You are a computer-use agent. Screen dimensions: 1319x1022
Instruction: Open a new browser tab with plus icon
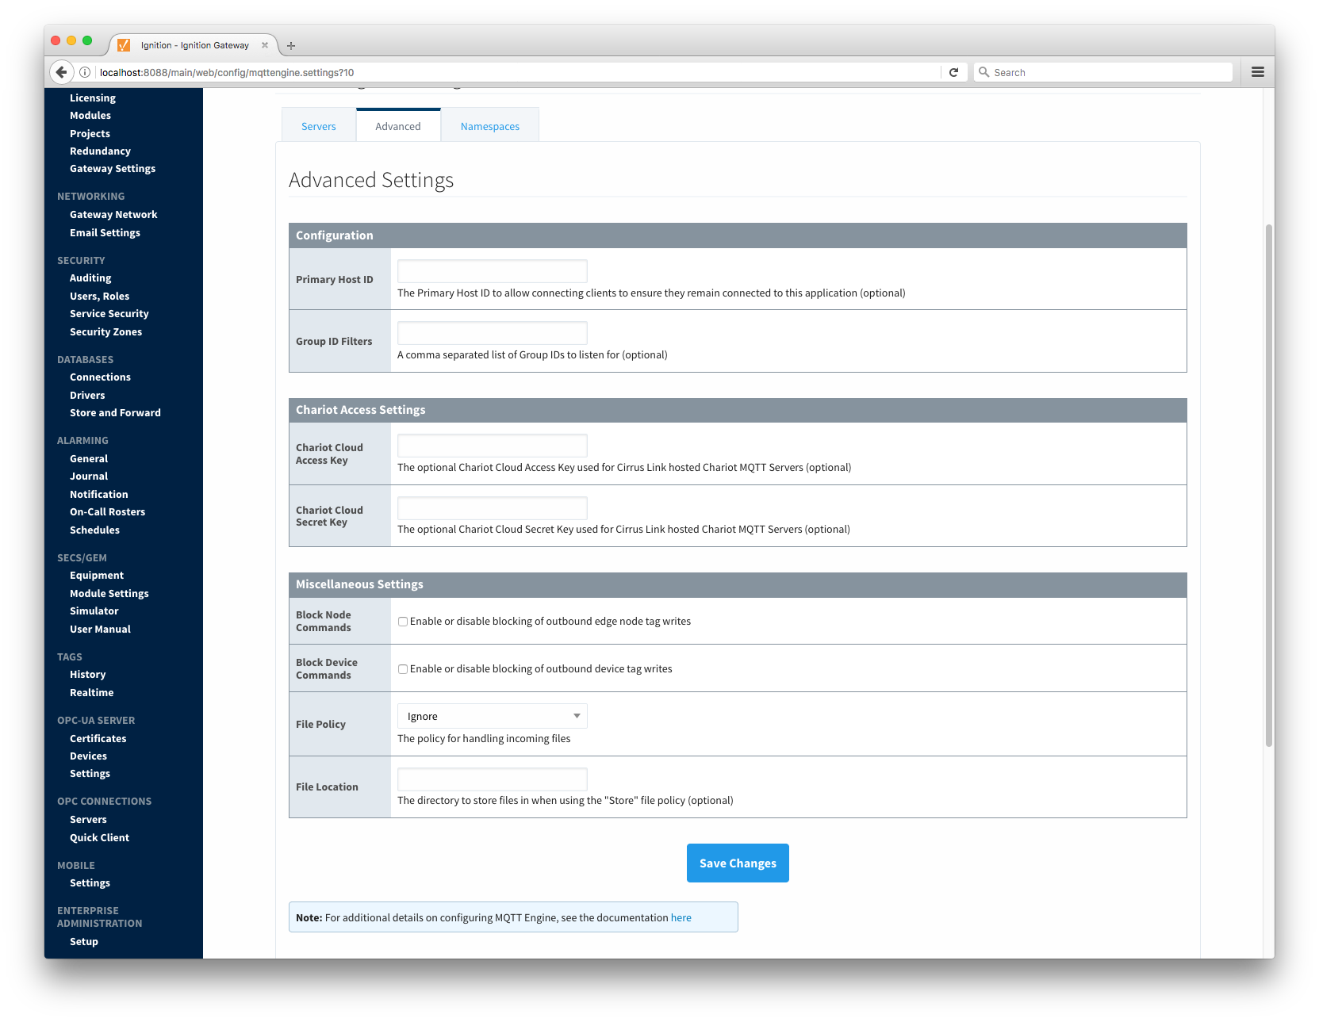pos(291,46)
